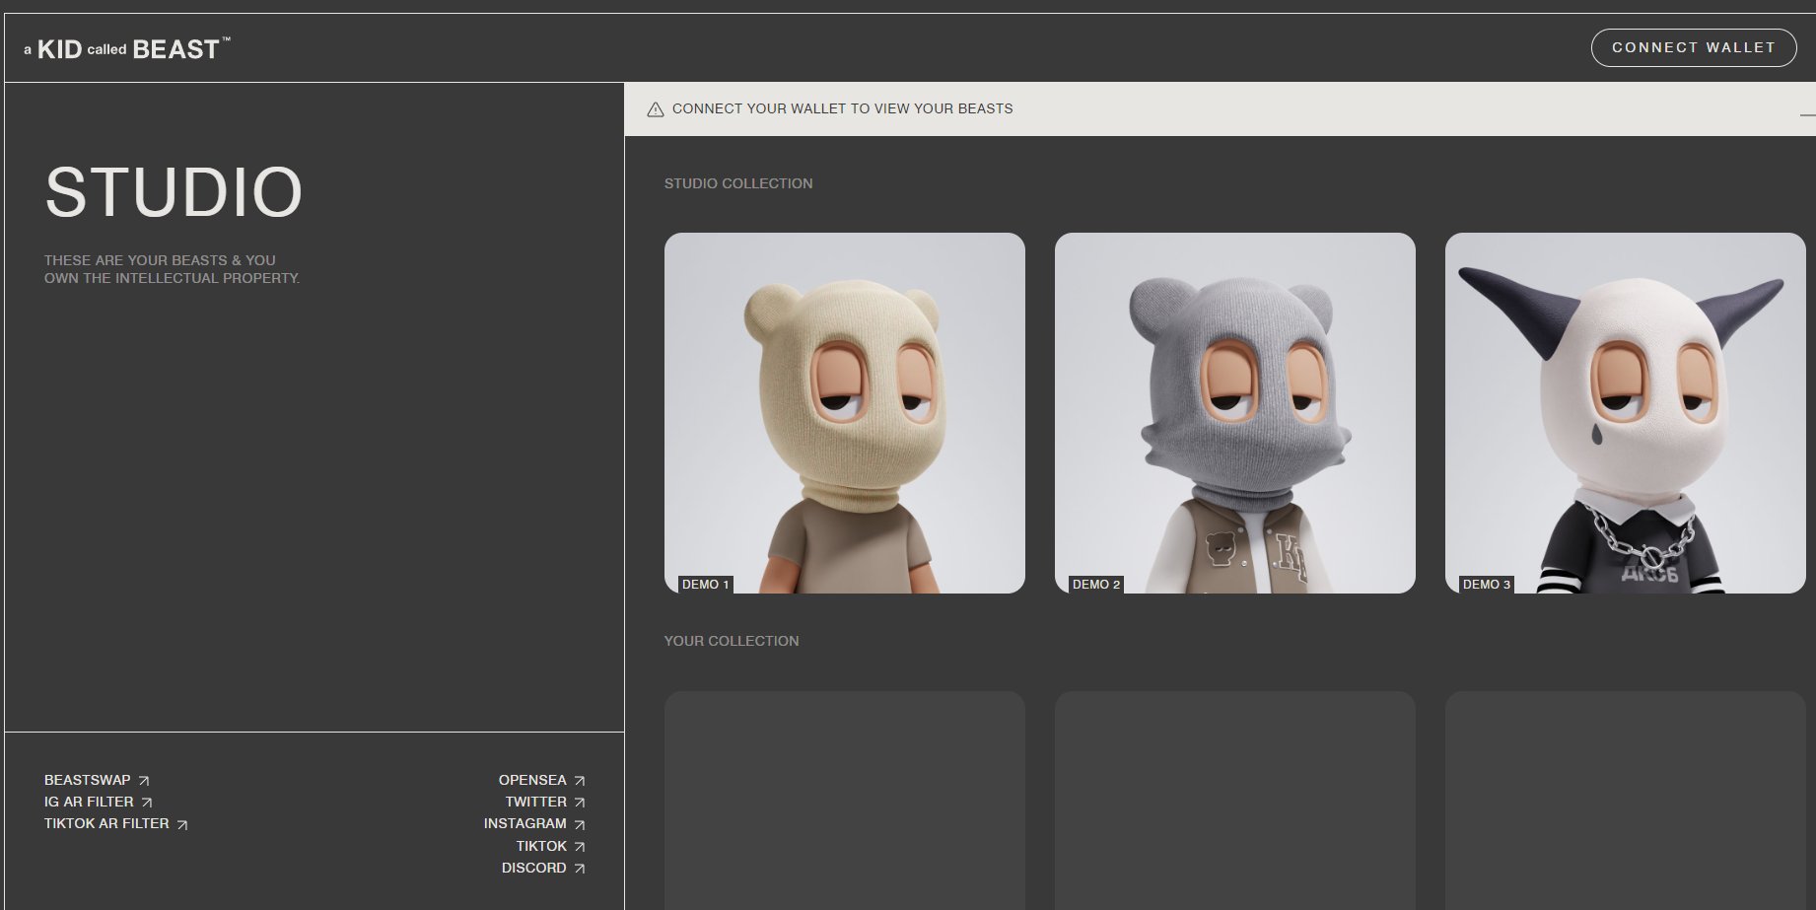Click the external arrow icon beside OPENSEA
This screenshot has height=910, width=1816.
point(580,781)
